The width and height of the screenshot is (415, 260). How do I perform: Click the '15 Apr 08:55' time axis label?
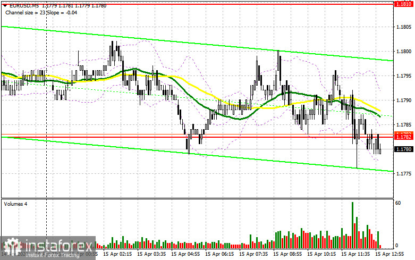287,254
